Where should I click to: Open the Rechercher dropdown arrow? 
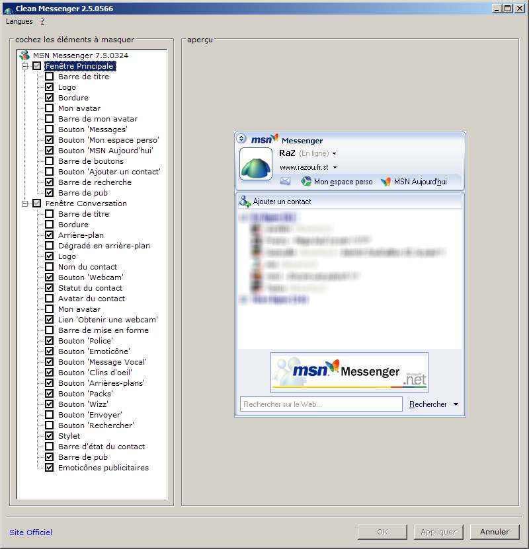point(456,404)
